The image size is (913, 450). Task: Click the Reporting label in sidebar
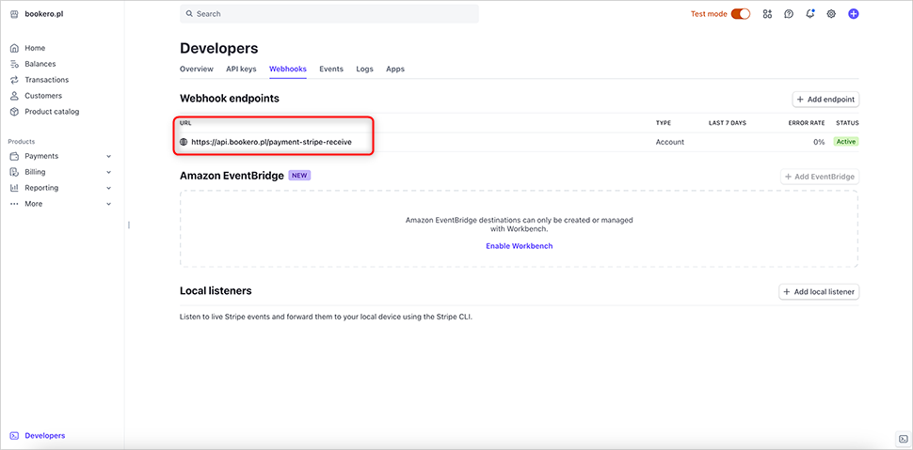tap(41, 189)
